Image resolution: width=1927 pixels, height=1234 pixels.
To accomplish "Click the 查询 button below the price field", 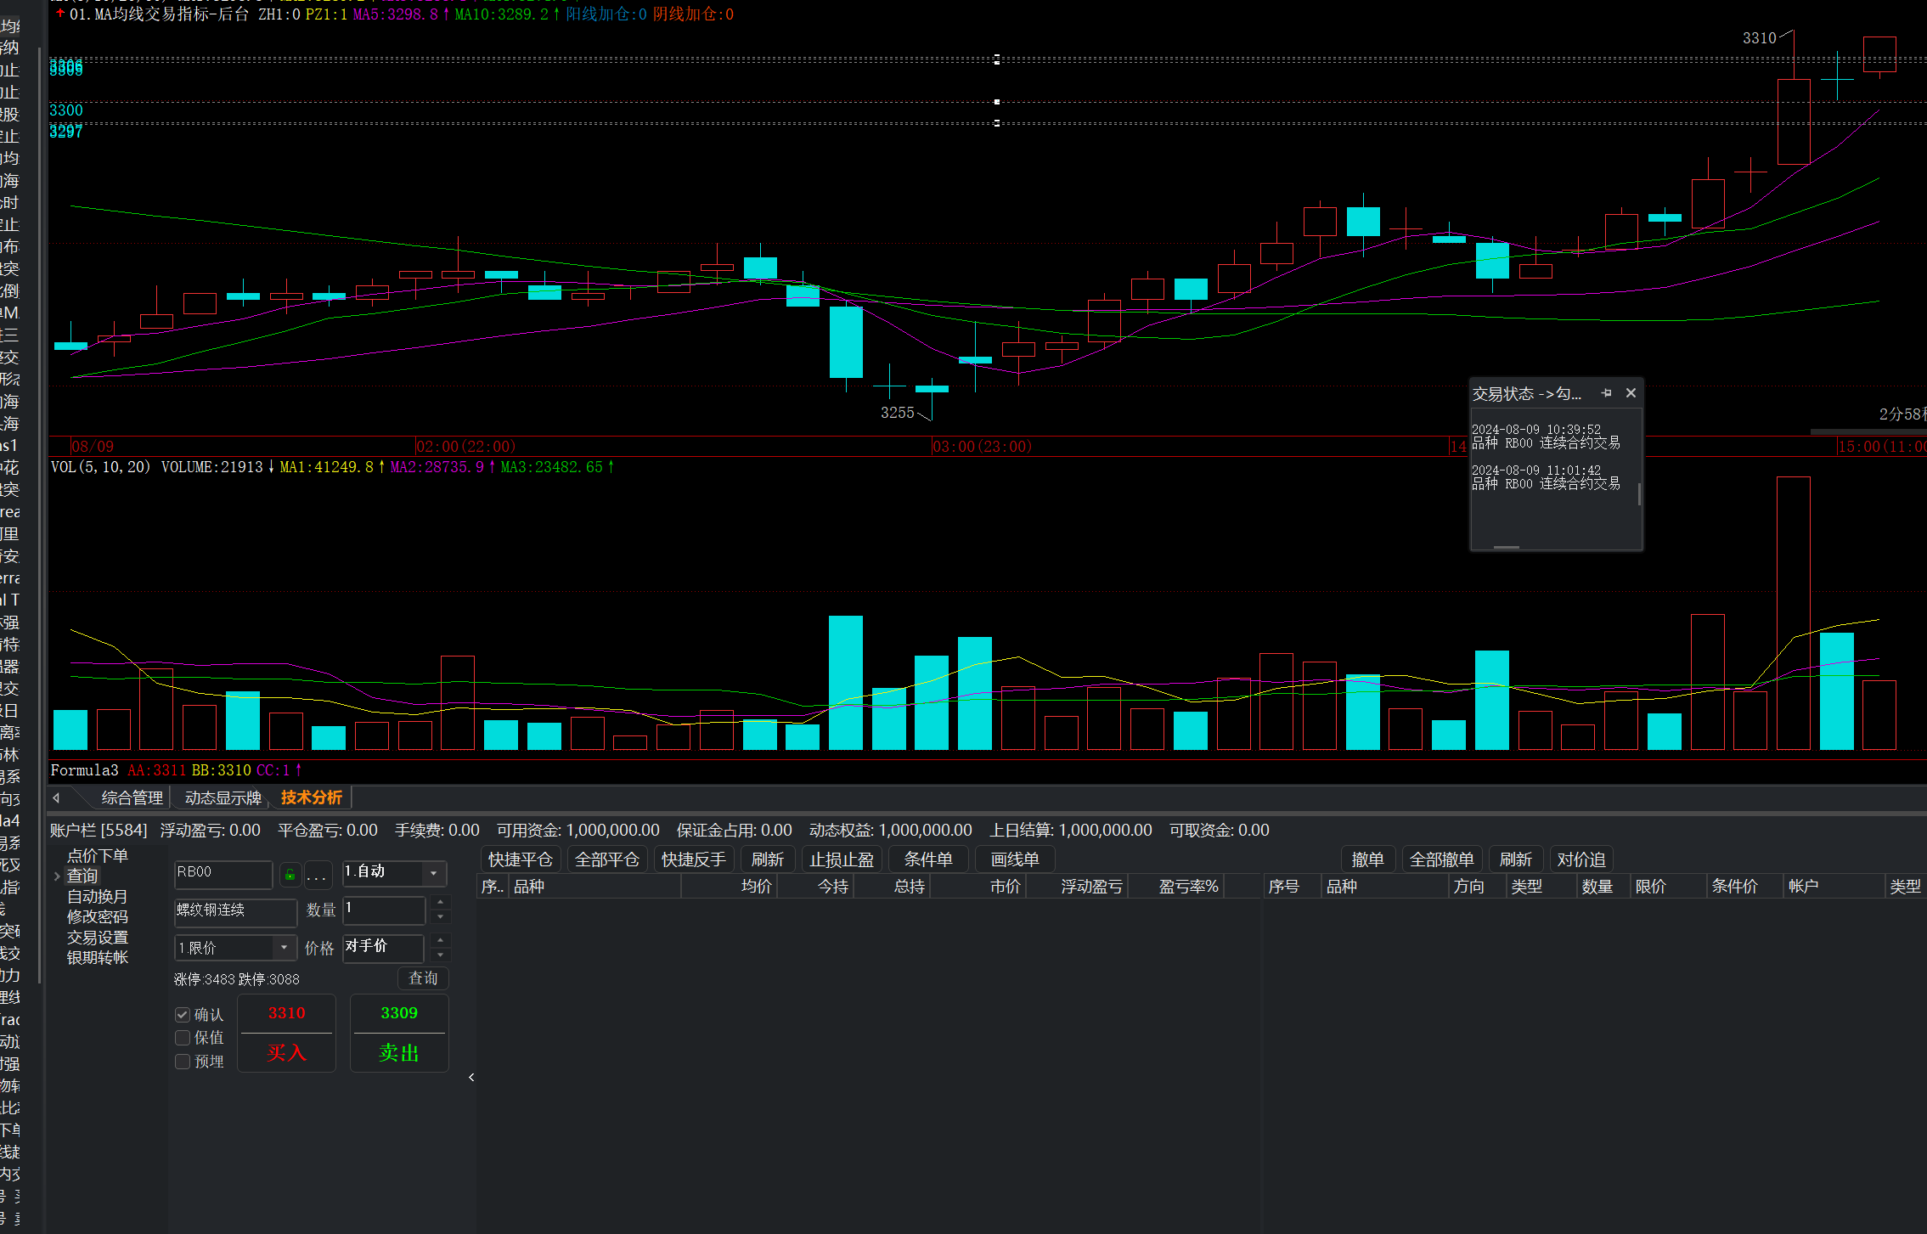I will click(x=423, y=978).
